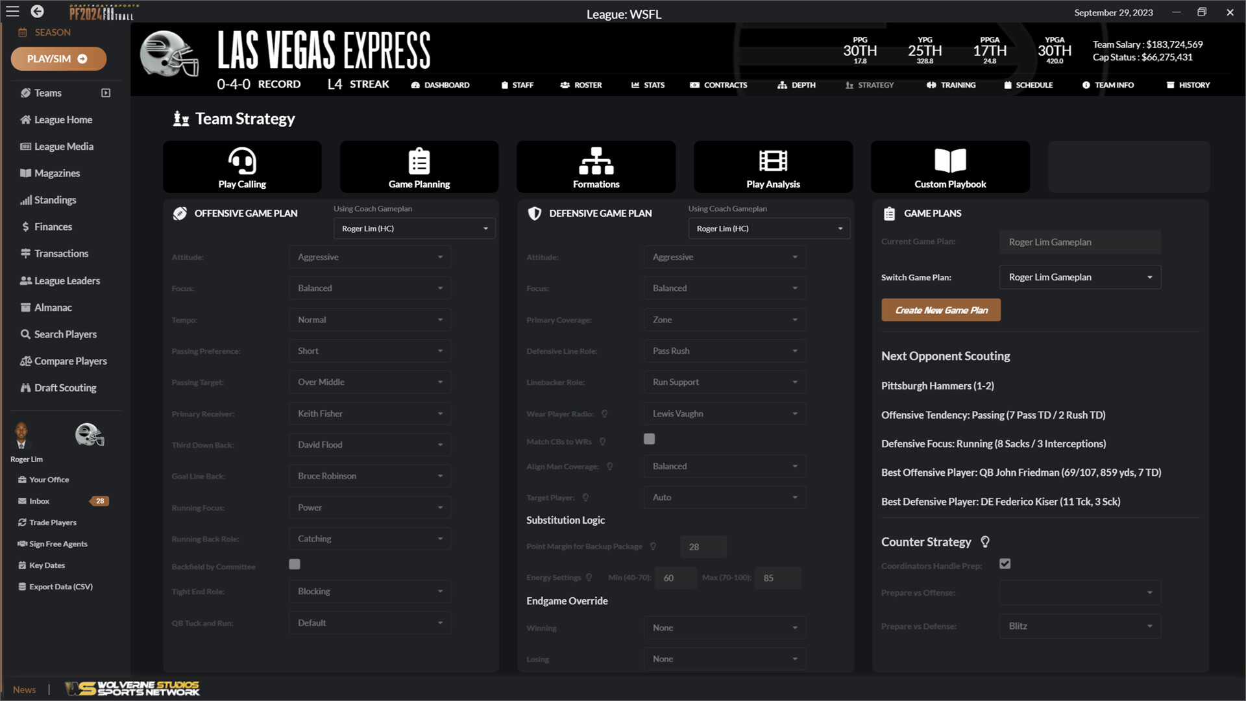
Task: Toggle Backfield by Committee
Action: [295, 564]
